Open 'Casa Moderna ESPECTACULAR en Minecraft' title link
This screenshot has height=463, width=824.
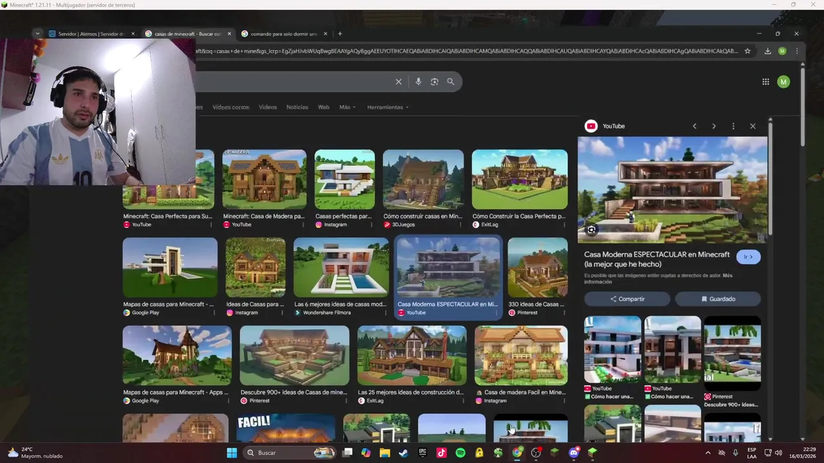click(657, 259)
